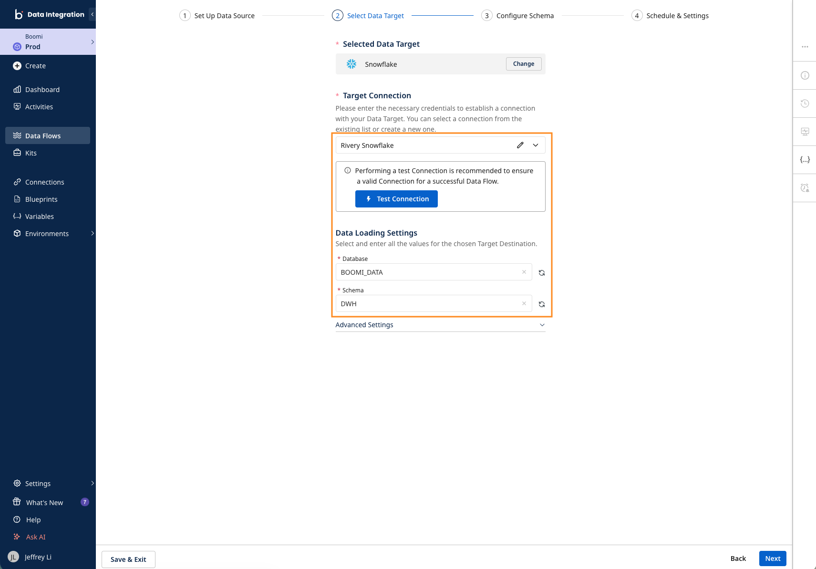Screen dimensions: 816x569
Task: Refresh the Schema list
Action: pos(542,304)
